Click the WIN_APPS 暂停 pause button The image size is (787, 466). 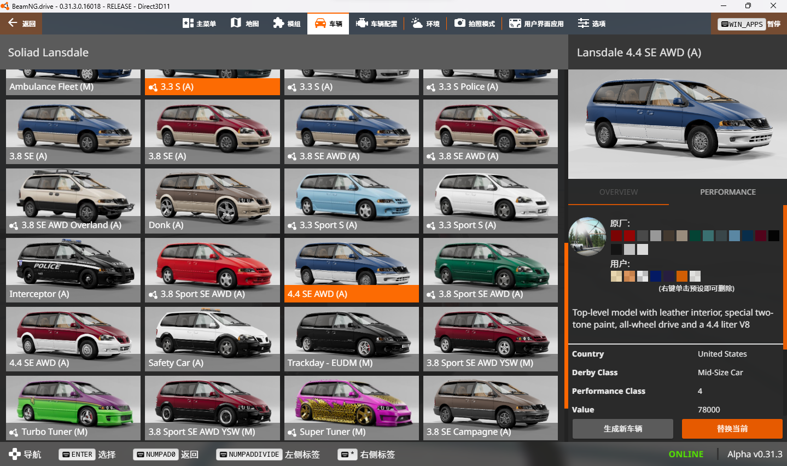click(749, 24)
